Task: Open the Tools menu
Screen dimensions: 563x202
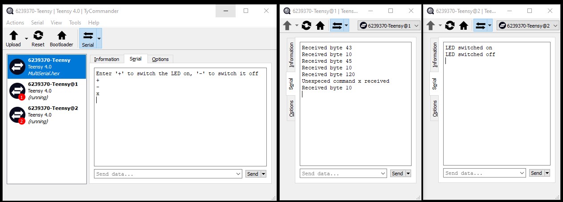Action: point(75,23)
